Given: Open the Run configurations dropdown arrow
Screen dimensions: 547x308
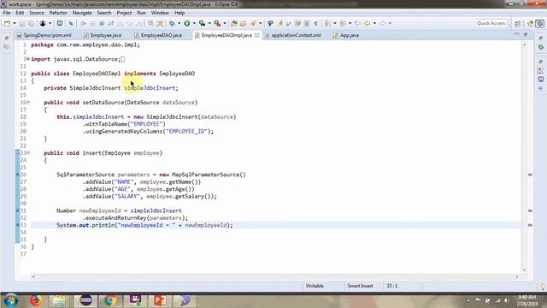Looking at the screenshot, I should [194, 23].
